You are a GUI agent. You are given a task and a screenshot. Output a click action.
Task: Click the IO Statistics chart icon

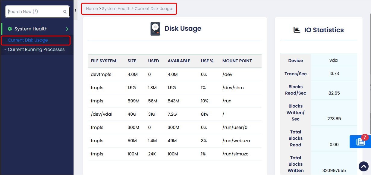point(297,30)
